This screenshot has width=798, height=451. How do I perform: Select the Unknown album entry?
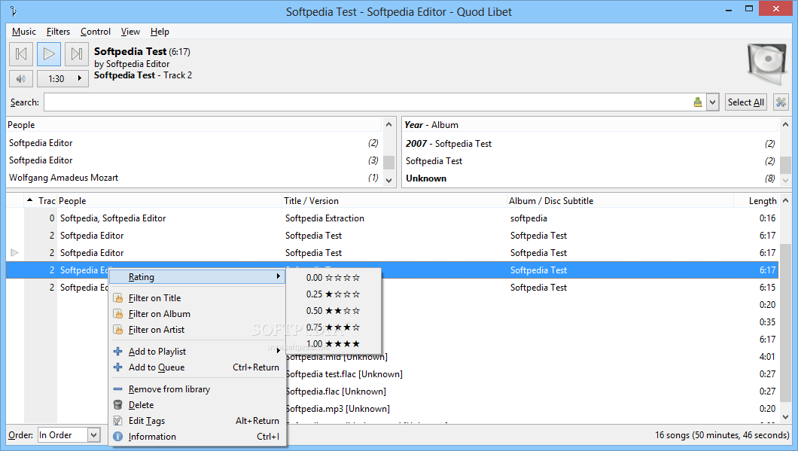tap(590, 178)
